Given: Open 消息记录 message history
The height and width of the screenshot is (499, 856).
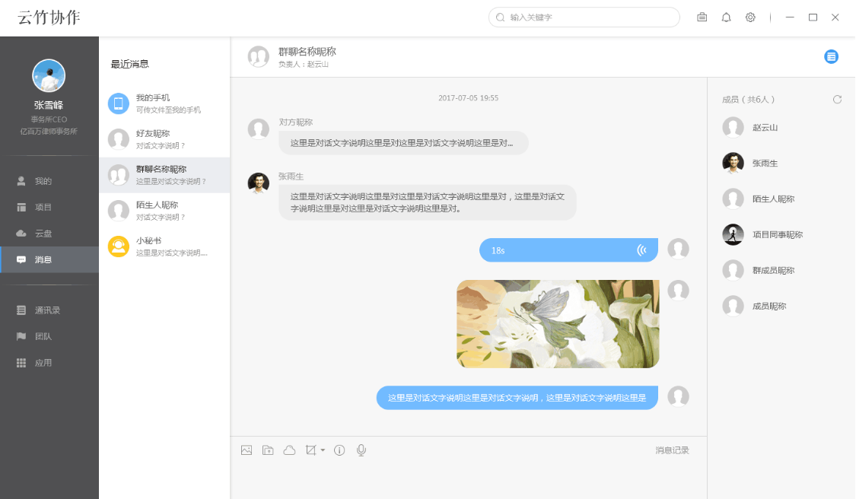Looking at the screenshot, I should pos(672,450).
